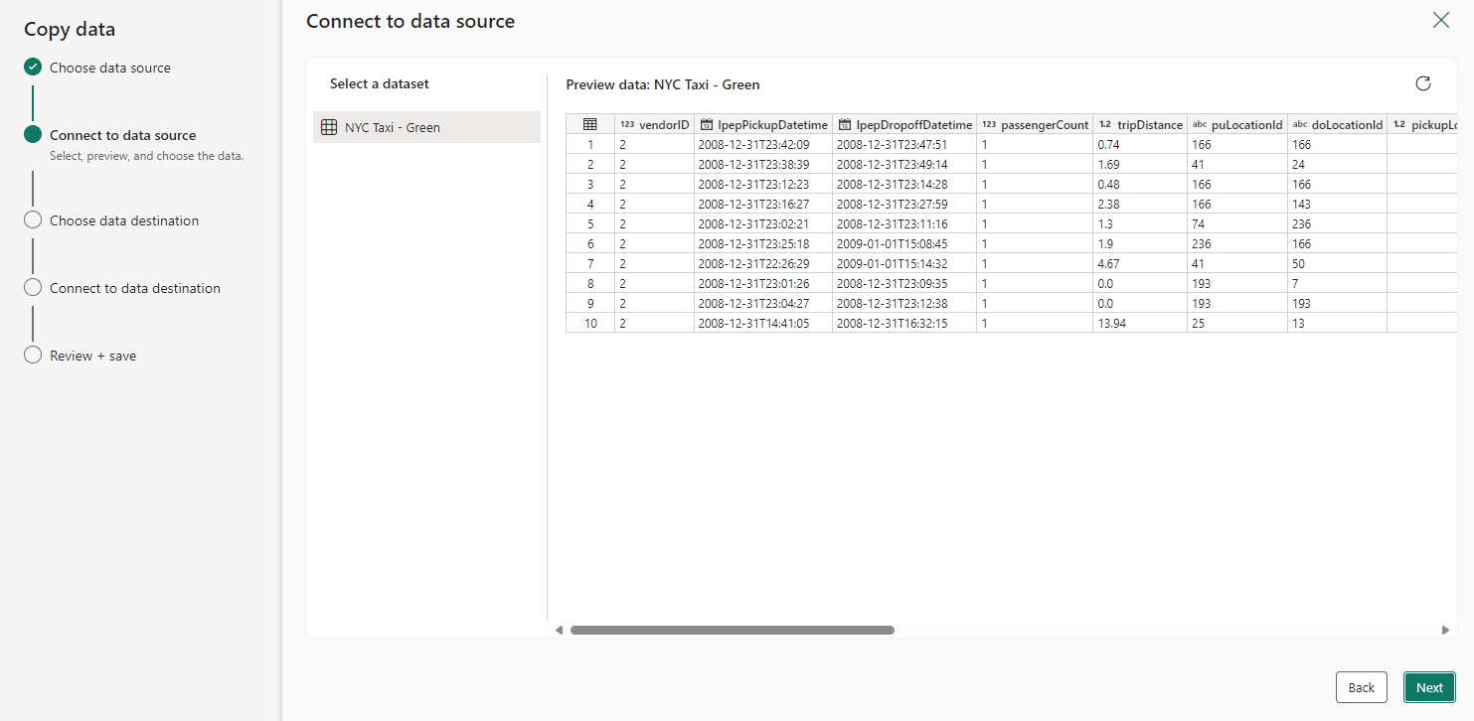This screenshot has height=721, width=1474.
Task: Open the Connect to data source step
Action: tap(122, 135)
